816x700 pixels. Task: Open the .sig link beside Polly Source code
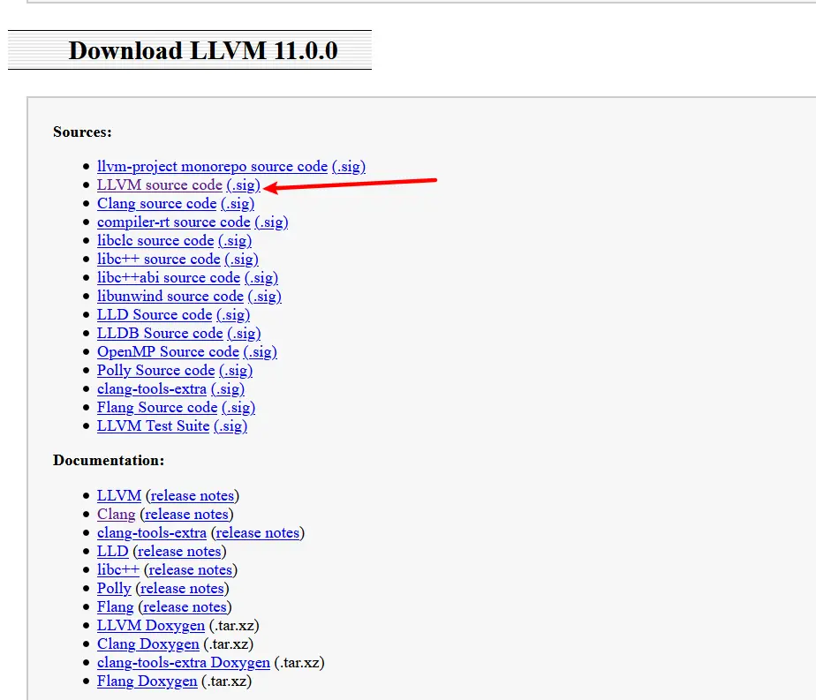[236, 370]
